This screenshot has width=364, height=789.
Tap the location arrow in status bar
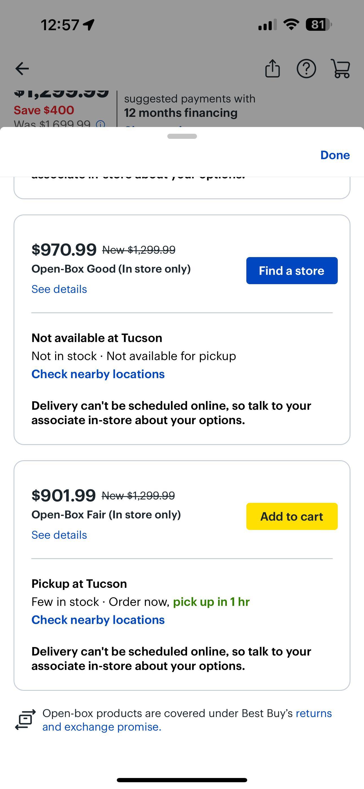pos(89,25)
